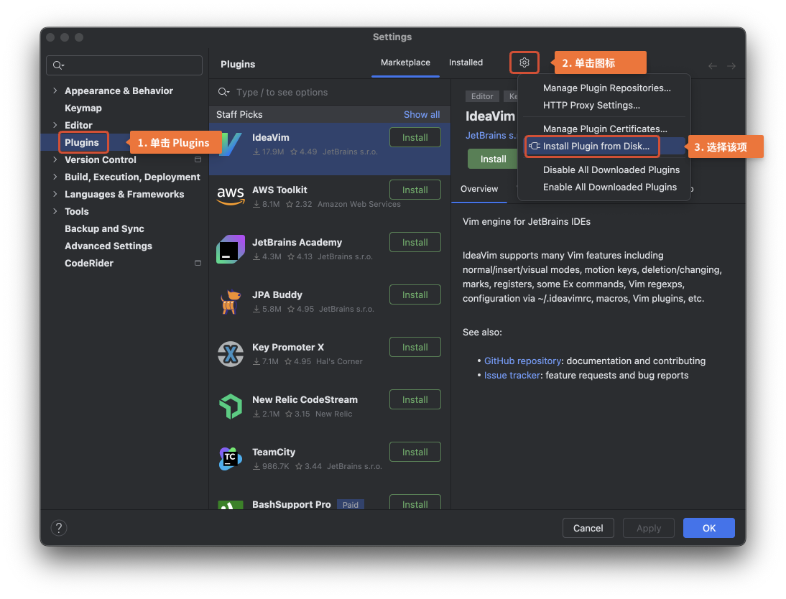Click the Cancel button
786x599 pixels.
pyautogui.click(x=588, y=528)
